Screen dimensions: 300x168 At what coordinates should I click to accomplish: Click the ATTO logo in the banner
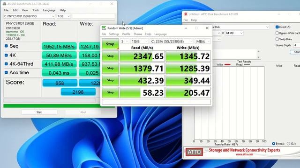click(194, 152)
